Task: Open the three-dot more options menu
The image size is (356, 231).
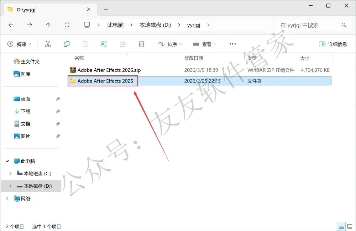Action: coord(232,44)
